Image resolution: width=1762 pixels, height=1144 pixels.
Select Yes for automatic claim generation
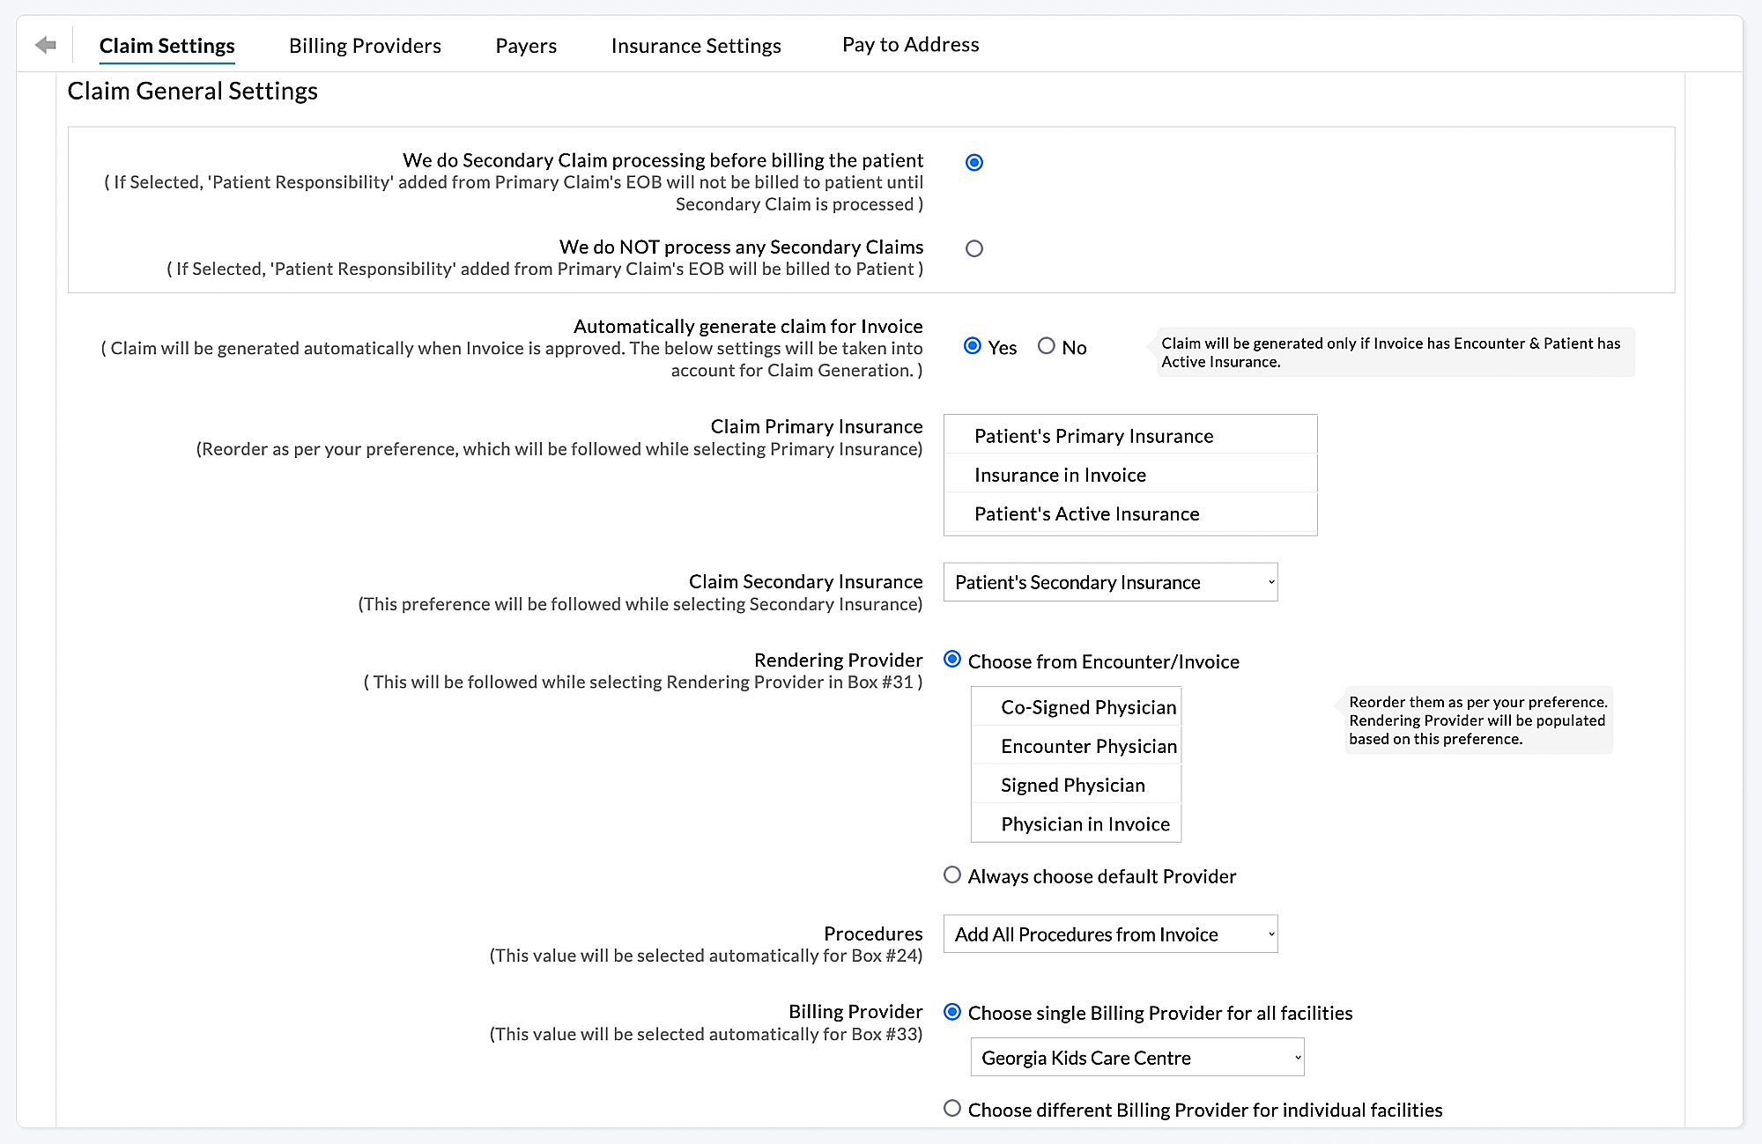972,346
